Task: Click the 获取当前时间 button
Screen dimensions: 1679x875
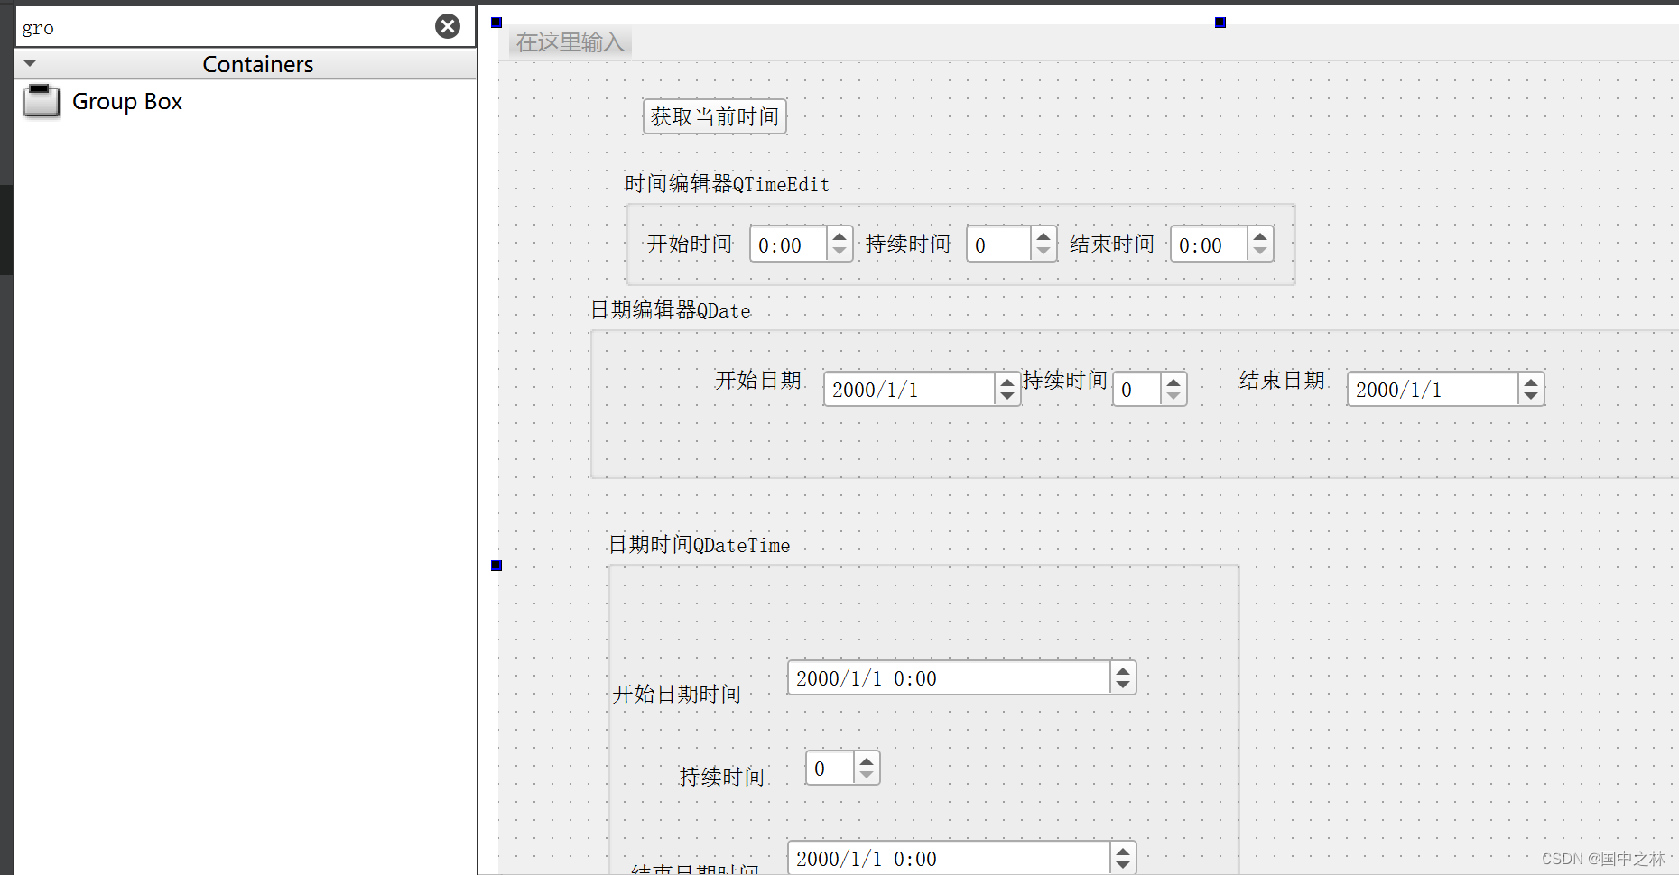Action: (x=715, y=116)
